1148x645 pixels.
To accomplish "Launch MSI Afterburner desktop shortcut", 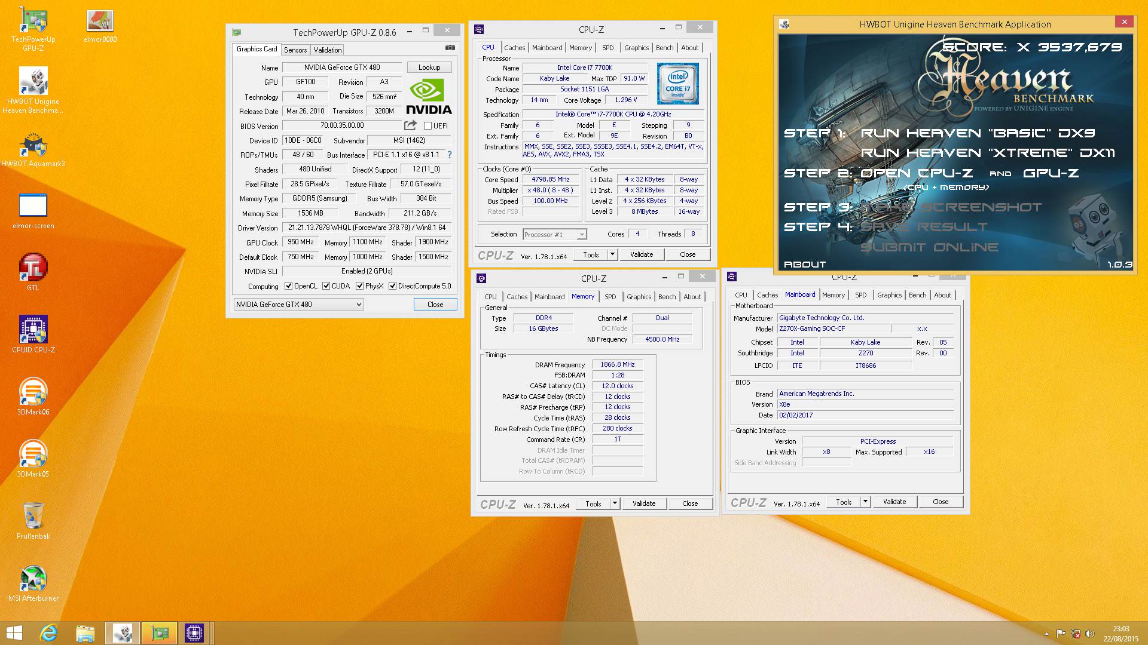I will click(33, 583).
